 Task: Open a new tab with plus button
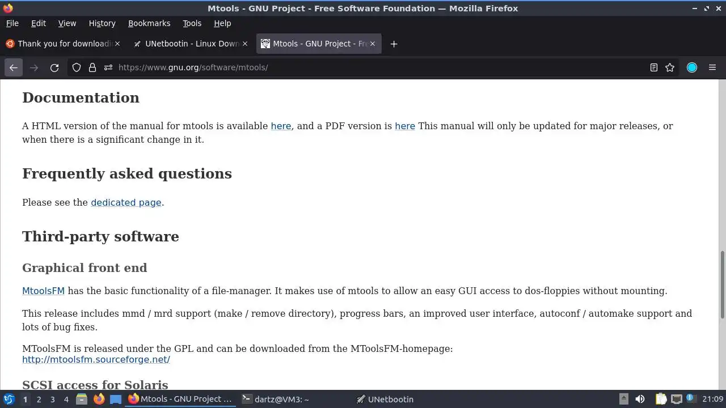click(394, 44)
